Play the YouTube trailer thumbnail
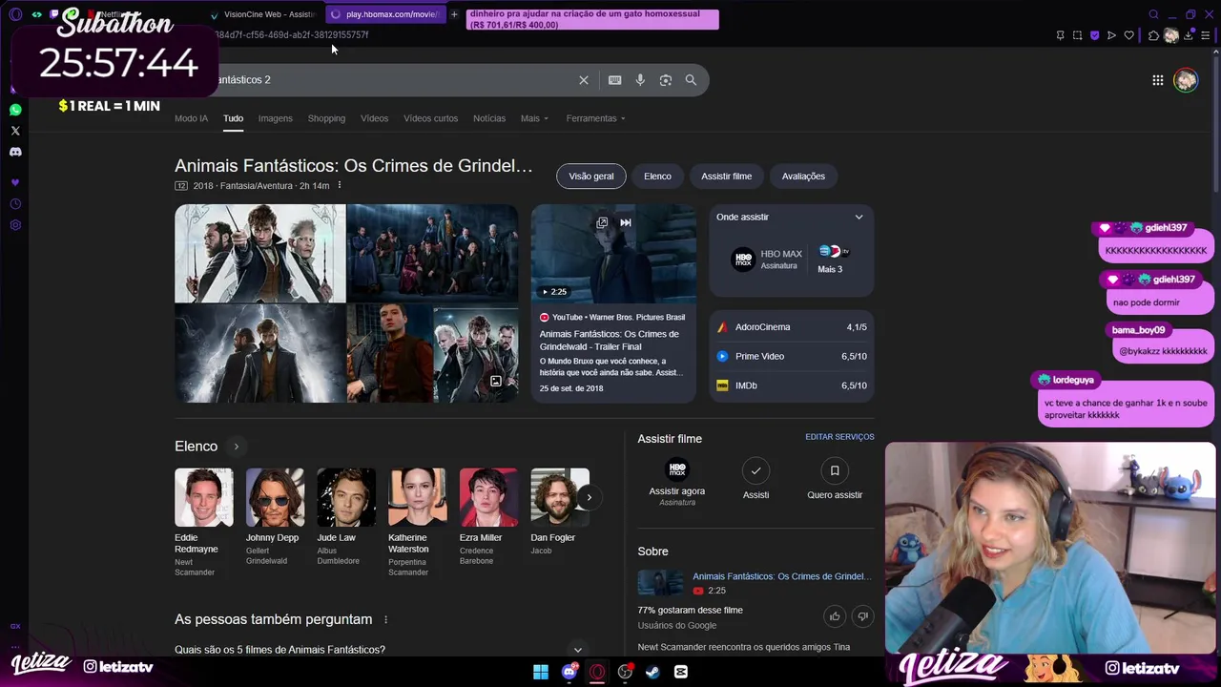 (x=613, y=254)
